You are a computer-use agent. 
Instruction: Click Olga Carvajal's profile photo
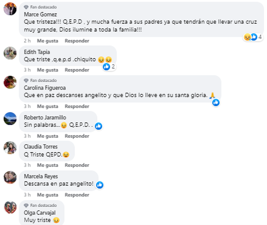pos(10,207)
